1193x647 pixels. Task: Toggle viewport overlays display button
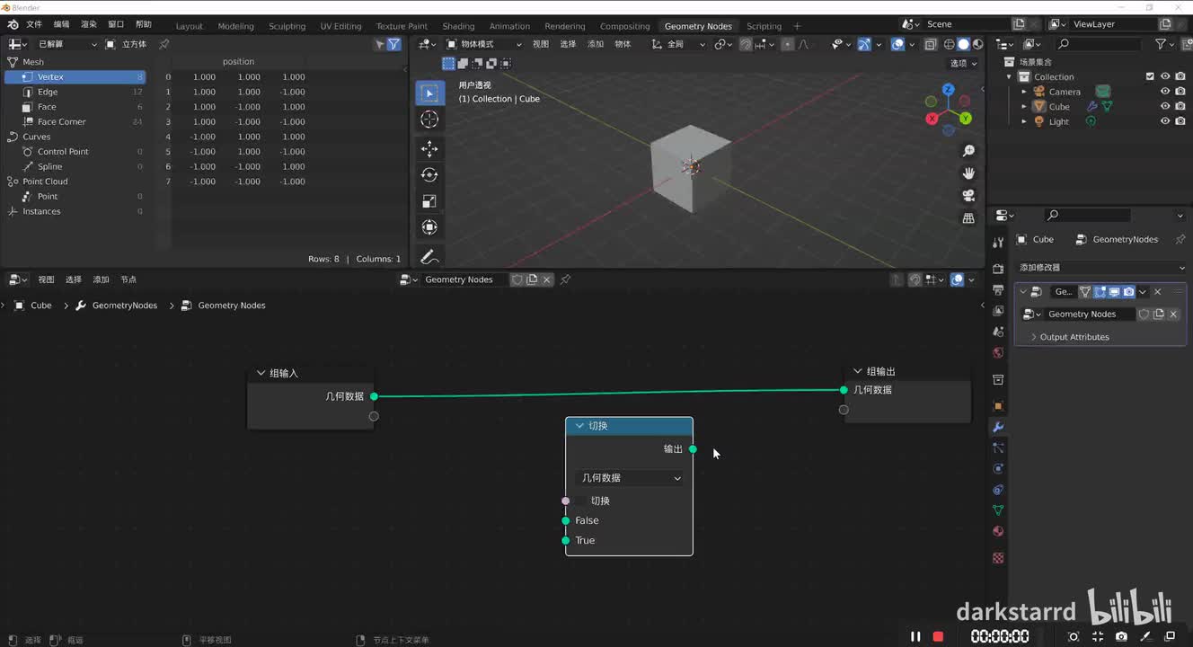(x=897, y=44)
